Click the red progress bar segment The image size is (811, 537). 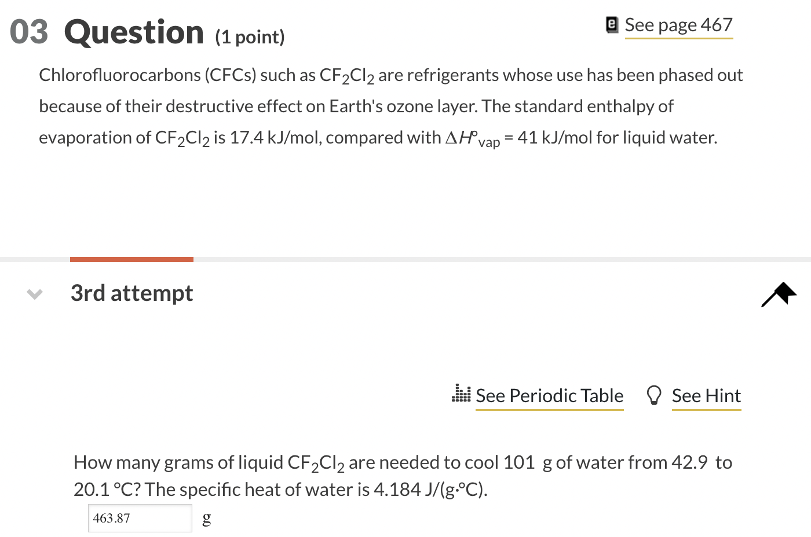131,260
